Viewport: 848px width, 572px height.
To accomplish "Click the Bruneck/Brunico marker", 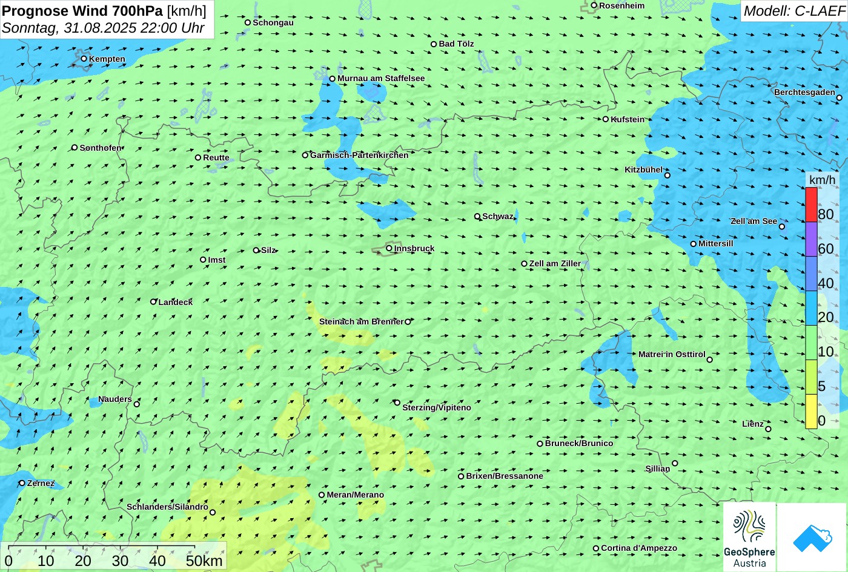I will [x=540, y=444].
